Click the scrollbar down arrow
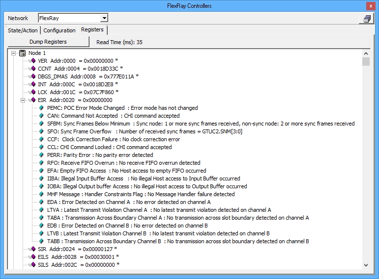This screenshot has width=379, height=279. pyautogui.click(x=366, y=265)
